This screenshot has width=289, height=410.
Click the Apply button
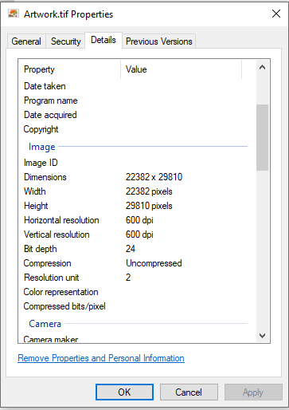click(253, 392)
